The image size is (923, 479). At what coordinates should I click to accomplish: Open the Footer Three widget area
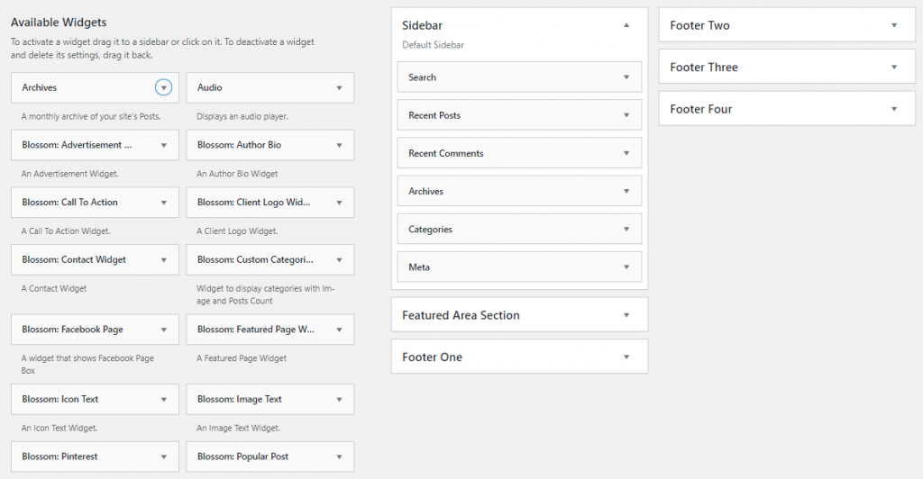pyautogui.click(x=894, y=68)
